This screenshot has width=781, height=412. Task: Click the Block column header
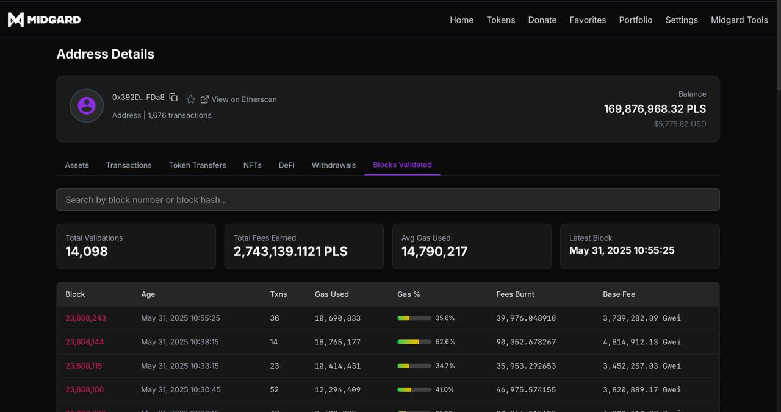75,294
